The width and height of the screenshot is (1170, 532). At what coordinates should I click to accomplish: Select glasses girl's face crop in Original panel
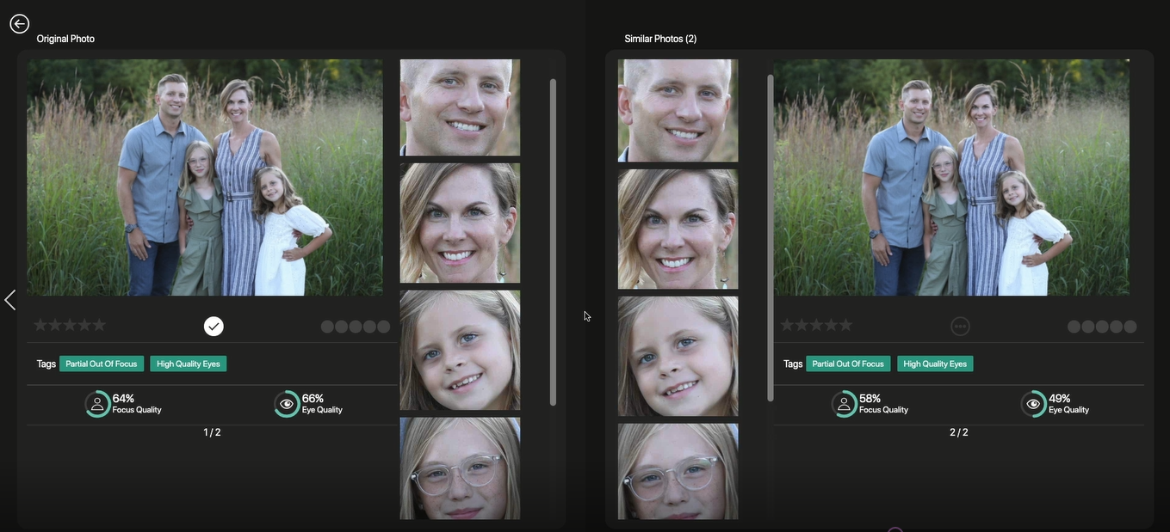460,468
